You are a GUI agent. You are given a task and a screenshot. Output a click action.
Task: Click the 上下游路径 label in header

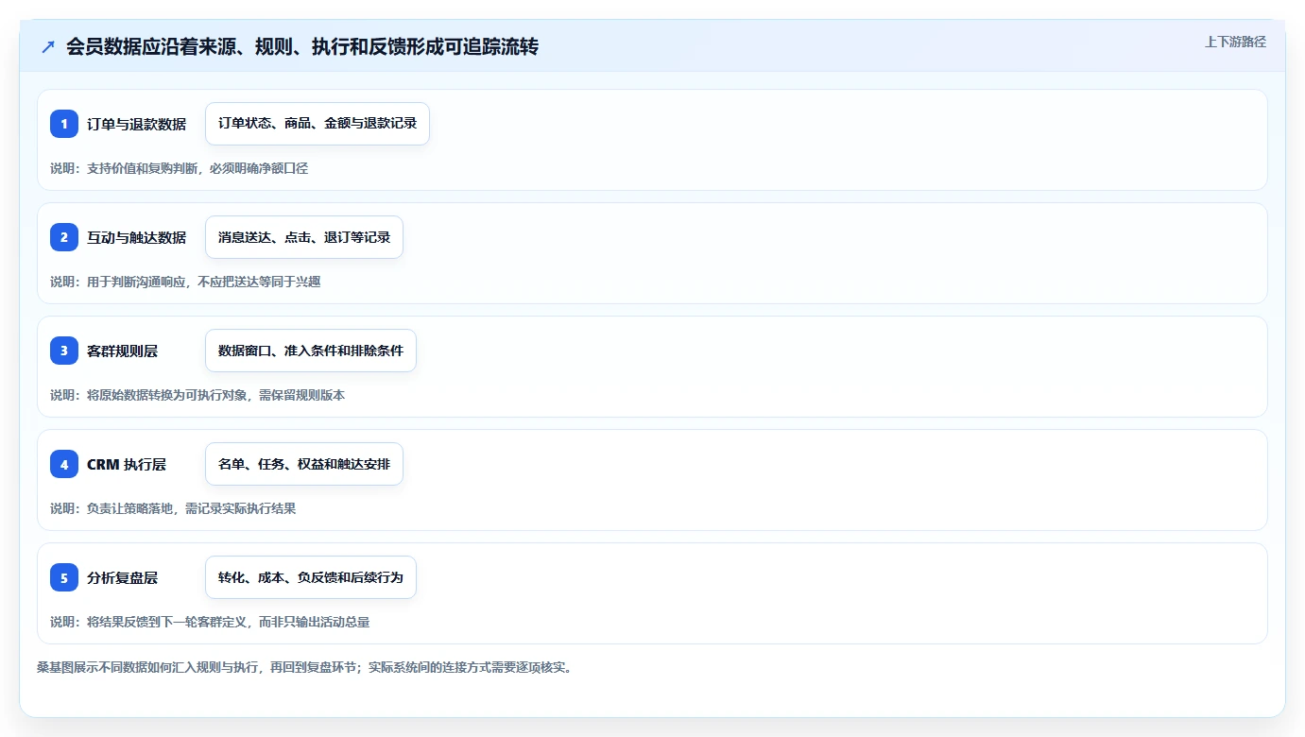[1235, 43]
